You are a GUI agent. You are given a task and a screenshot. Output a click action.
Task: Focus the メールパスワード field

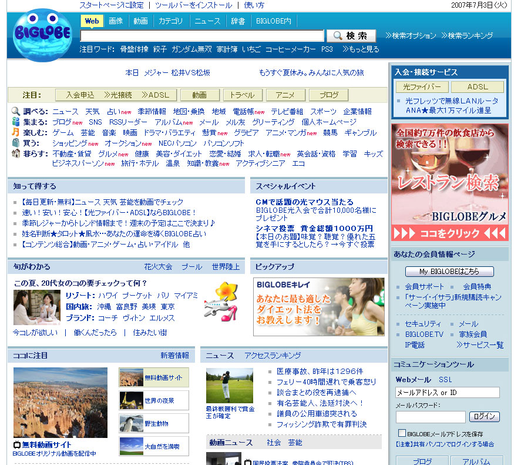(x=431, y=417)
